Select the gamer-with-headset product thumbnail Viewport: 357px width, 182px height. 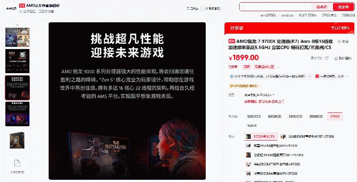[17, 114]
